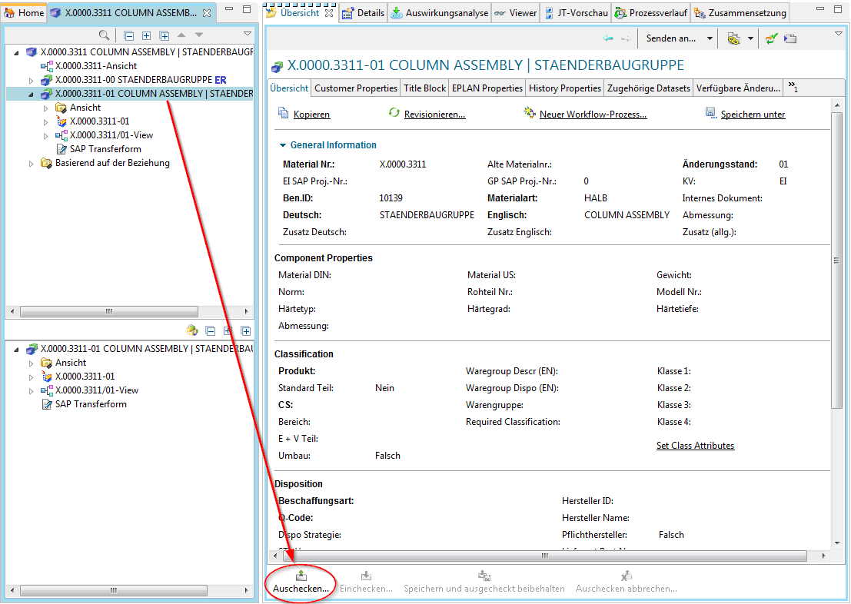Viewport: 851px width, 604px height.
Task: Click the green checkmark icon in the overview toolbar
Action: click(x=772, y=38)
